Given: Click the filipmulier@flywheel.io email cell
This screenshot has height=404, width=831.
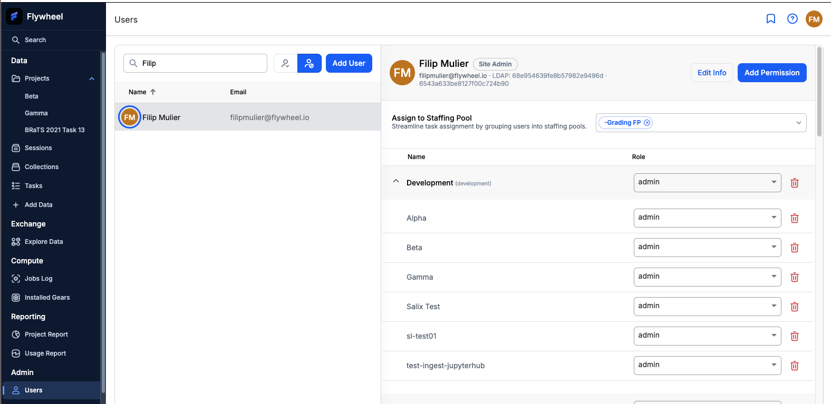Looking at the screenshot, I should click(269, 117).
